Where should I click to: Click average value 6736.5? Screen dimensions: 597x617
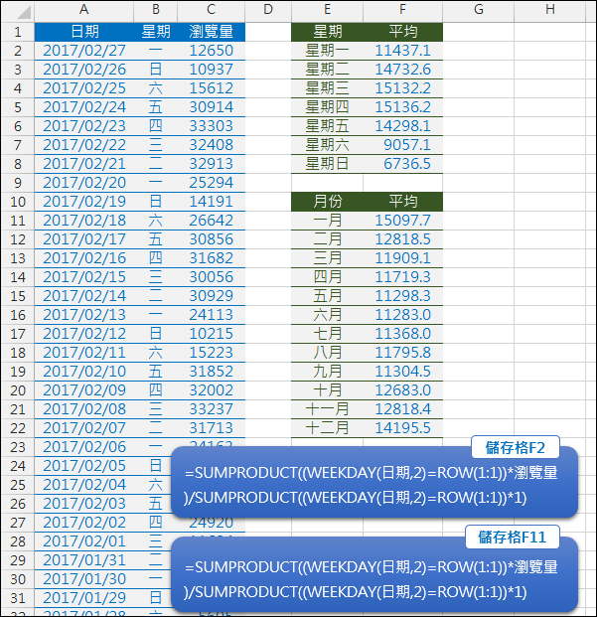tap(402, 164)
